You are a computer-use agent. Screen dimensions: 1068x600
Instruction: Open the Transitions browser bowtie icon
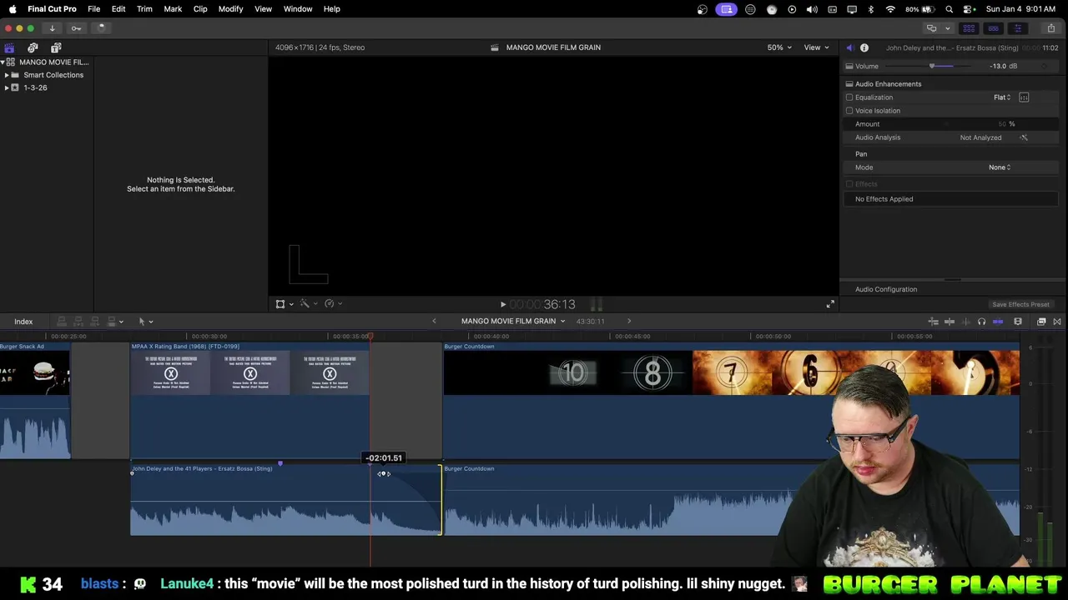pyautogui.click(x=1057, y=322)
